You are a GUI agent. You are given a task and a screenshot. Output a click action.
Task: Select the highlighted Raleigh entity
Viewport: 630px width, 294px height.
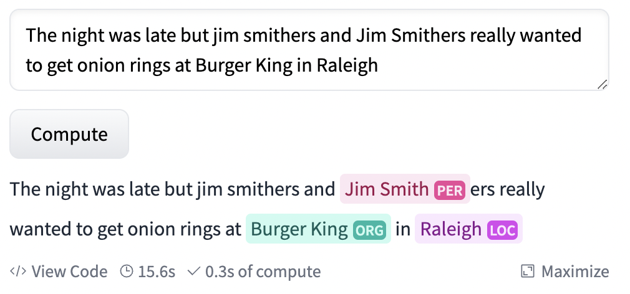coord(468,229)
